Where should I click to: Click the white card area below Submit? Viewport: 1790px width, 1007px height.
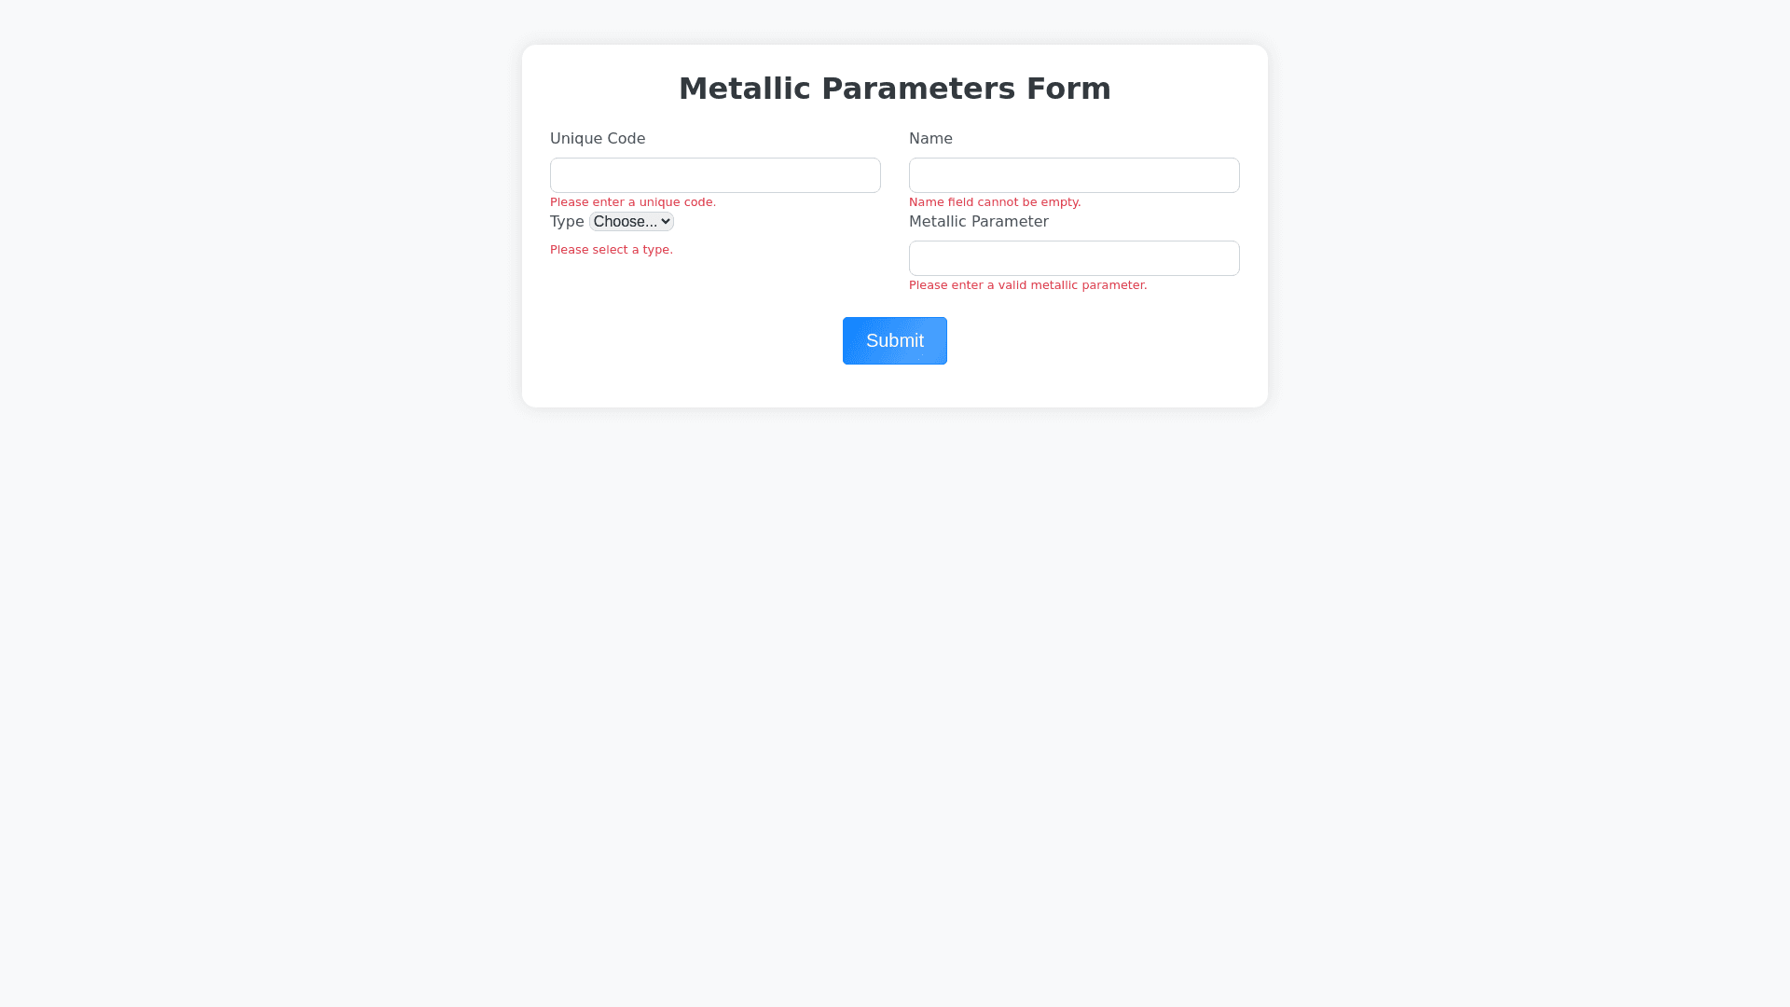click(895, 386)
